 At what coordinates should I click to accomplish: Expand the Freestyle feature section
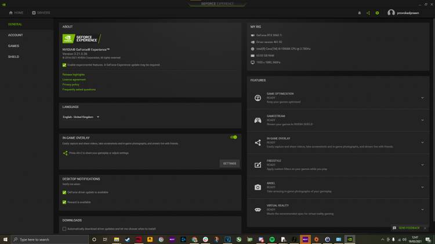coord(422,165)
